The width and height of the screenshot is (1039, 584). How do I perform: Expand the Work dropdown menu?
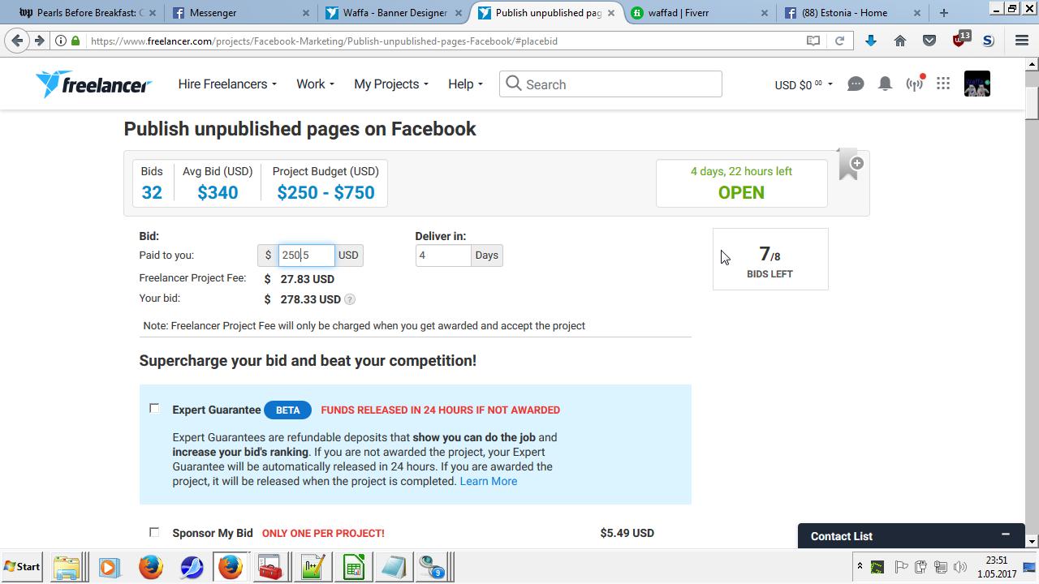click(315, 84)
